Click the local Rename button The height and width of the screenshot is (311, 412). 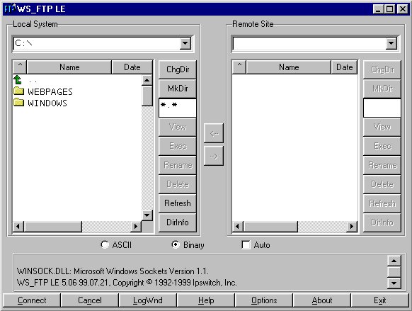(178, 165)
